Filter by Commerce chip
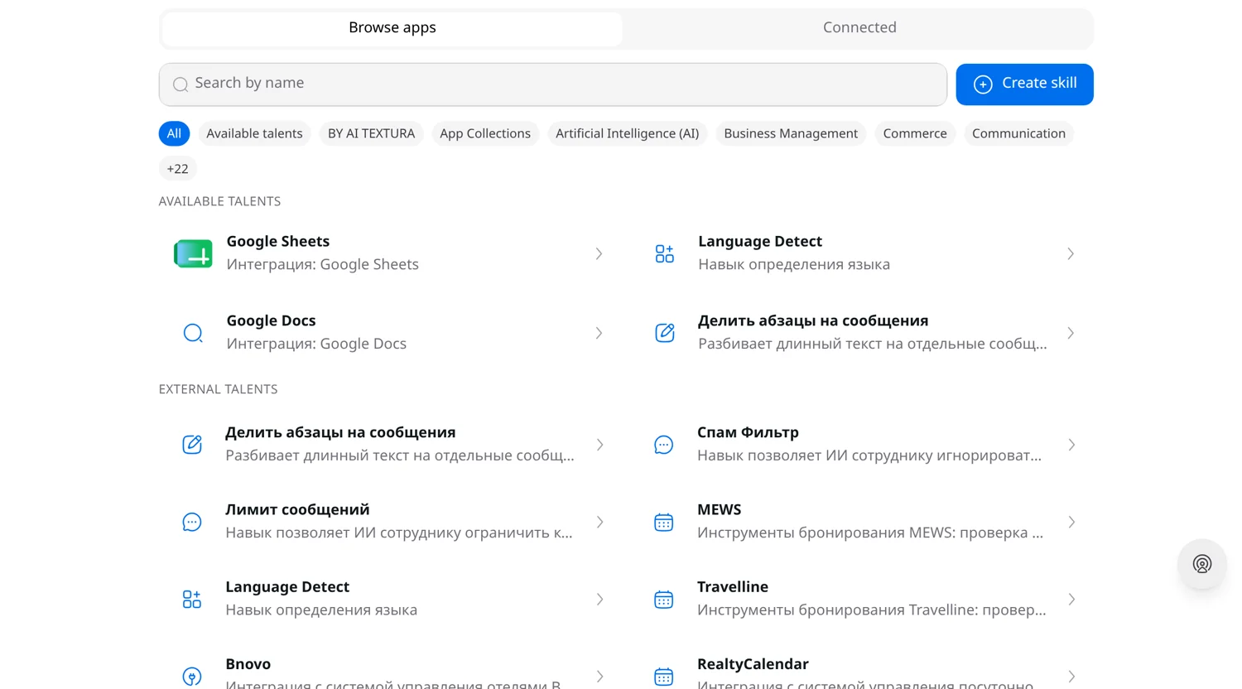1242x689 pixels. pos(915,133)
